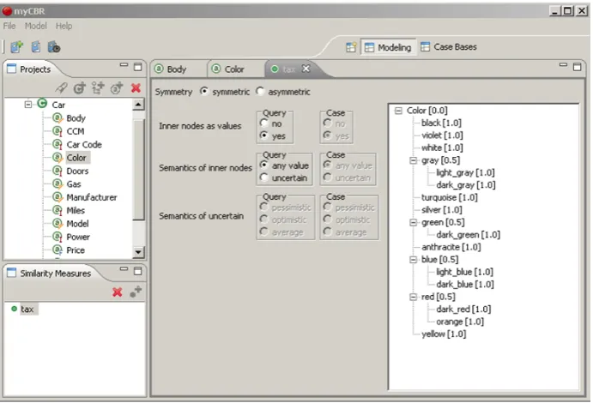Select the tax similarity measure
The width and height of the screenshot is (593, 403).
pyautogui.click(x=27, y=309)
